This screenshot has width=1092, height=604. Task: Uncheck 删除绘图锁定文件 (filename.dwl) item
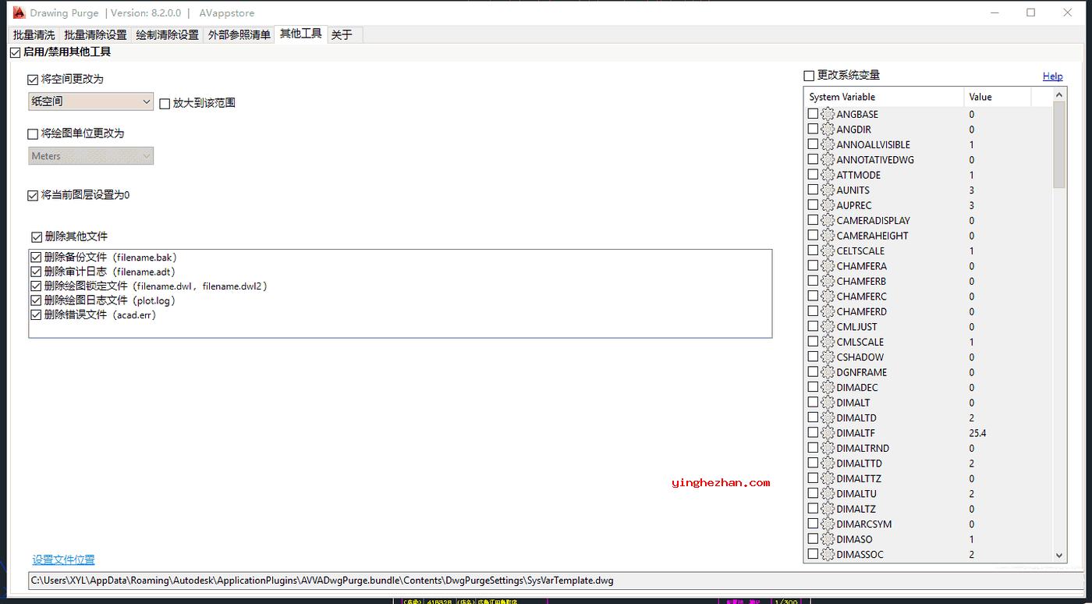pos(36,286)
